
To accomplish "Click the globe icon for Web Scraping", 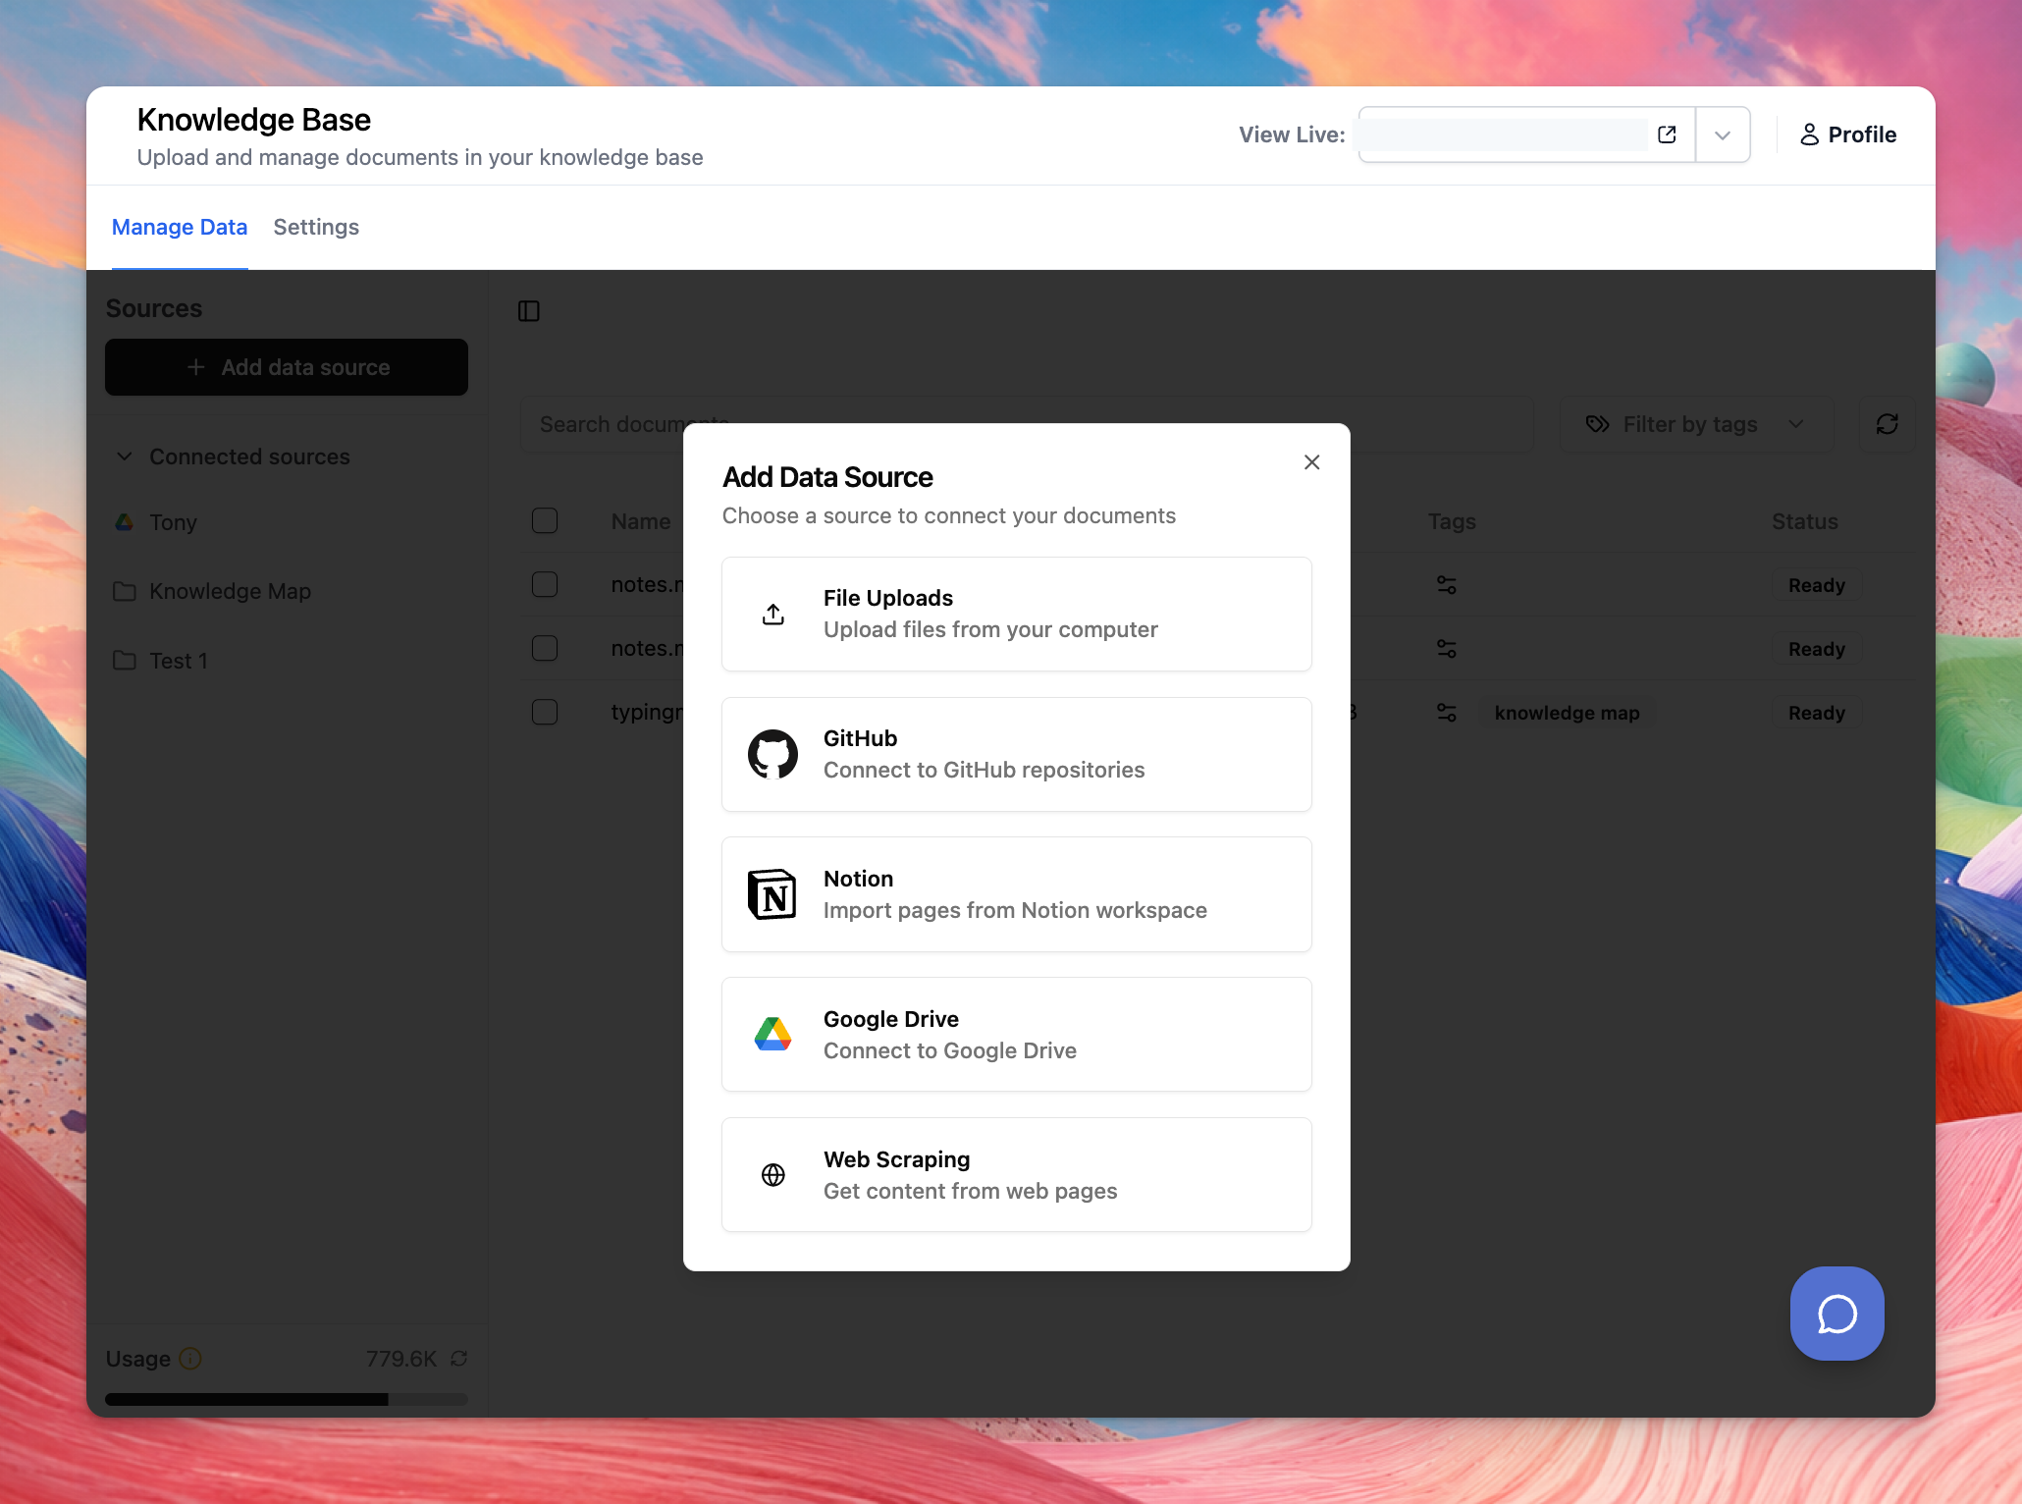I will pos(773,1175).
